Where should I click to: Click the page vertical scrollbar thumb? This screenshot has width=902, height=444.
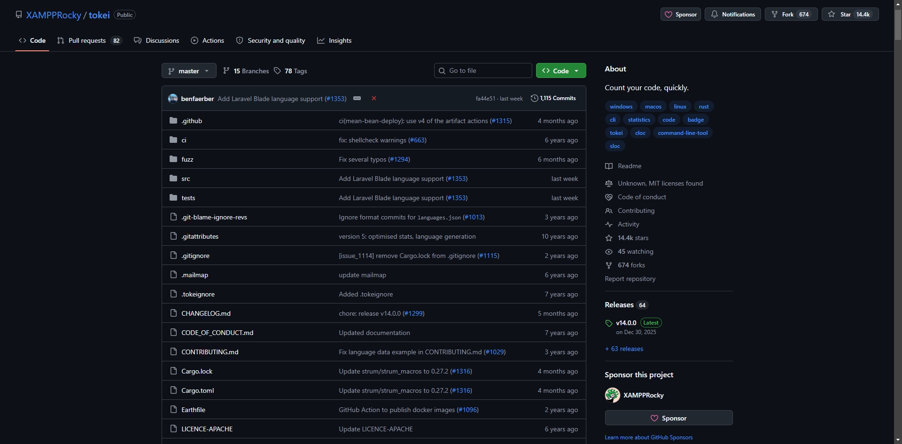[898, 24]
